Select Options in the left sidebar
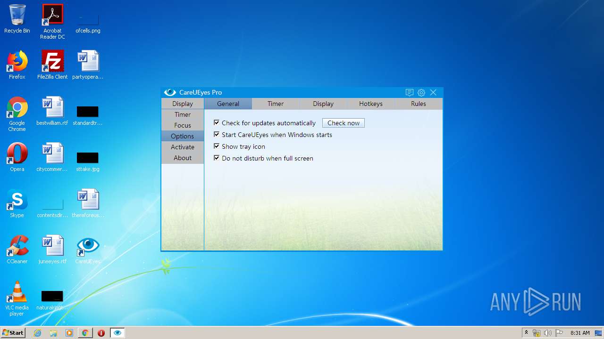Viewport: 604px width, 339px height. point(183,136)
